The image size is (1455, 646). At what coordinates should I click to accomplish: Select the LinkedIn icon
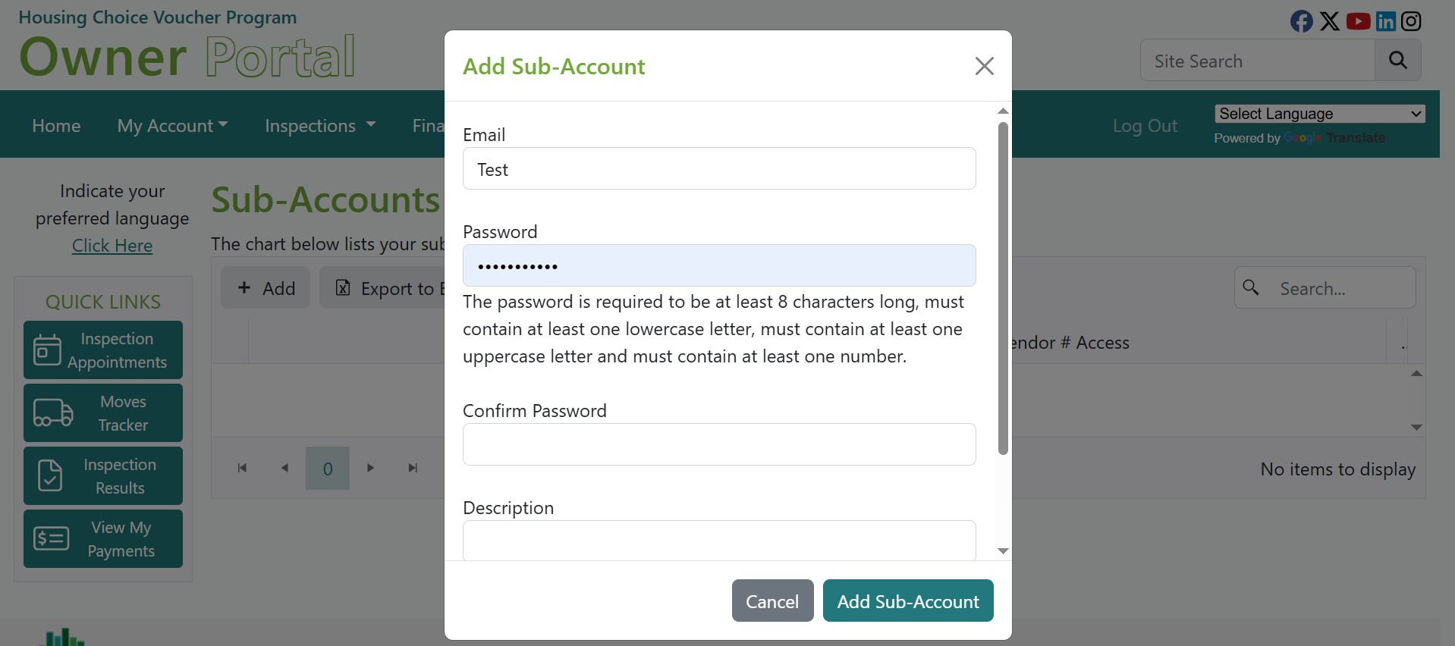click(x=1385, y=20)
